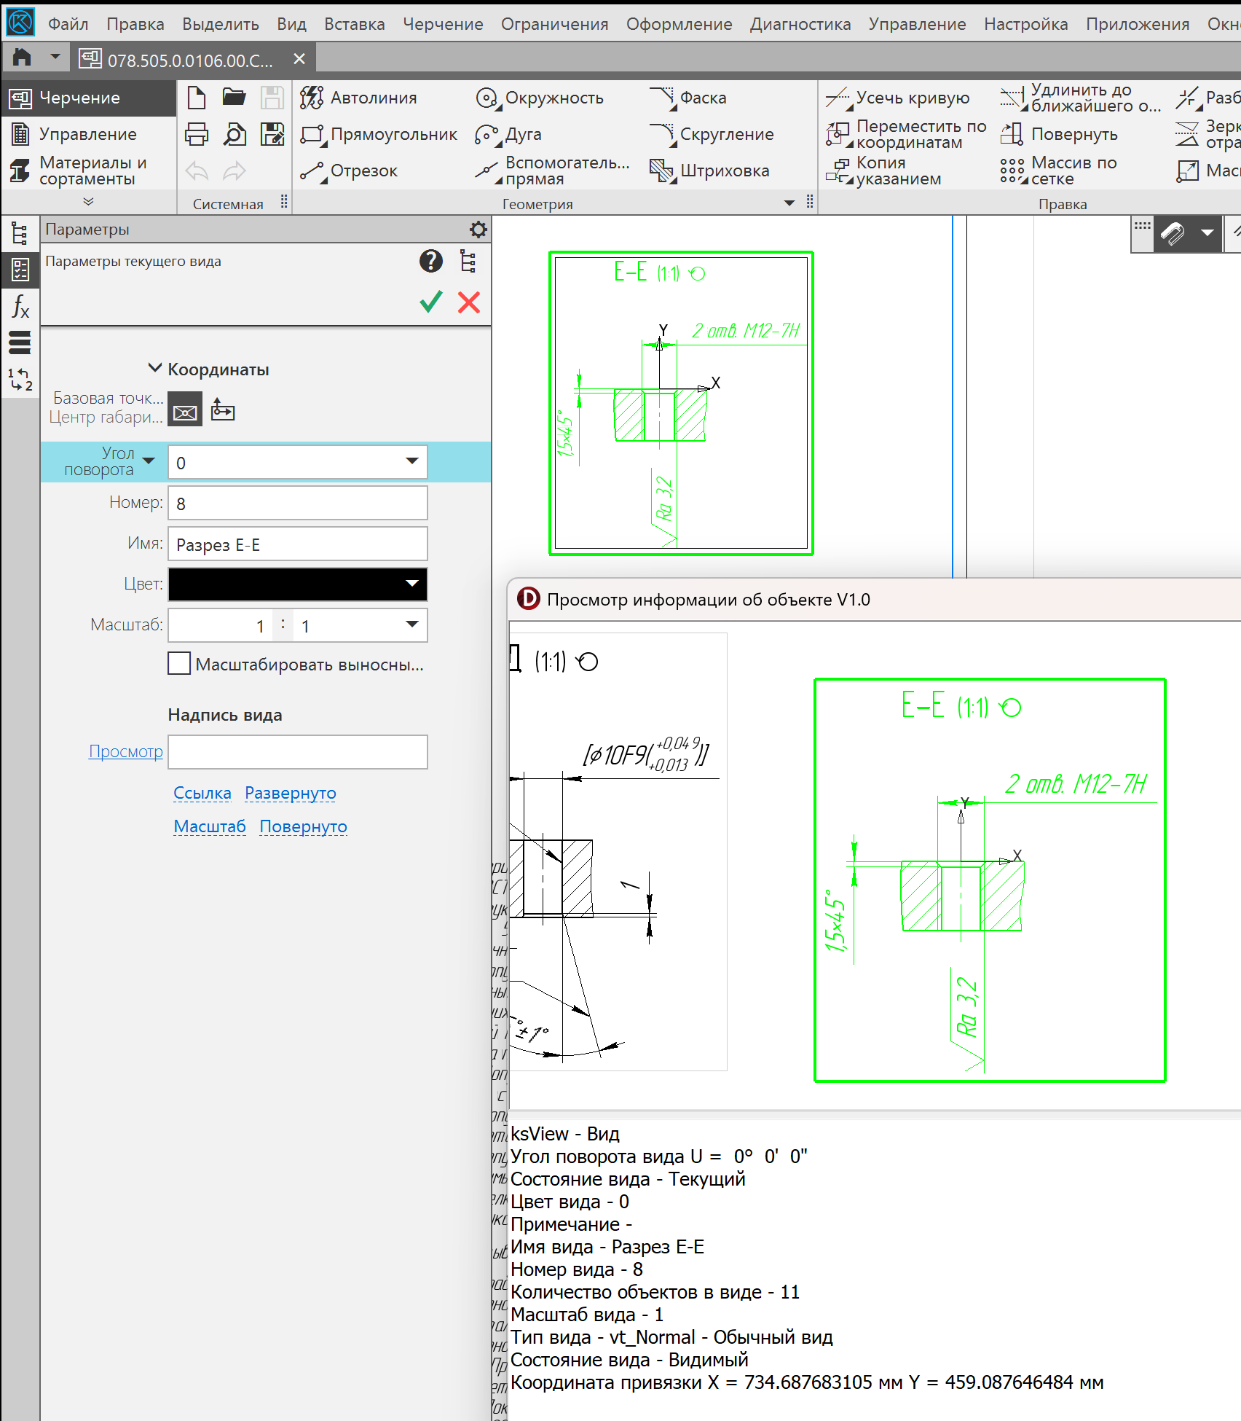The height and width of the screenshot is (1421, 1241).
Task: Click the Фаска chamfer tool
Action: tap(688, 98)
